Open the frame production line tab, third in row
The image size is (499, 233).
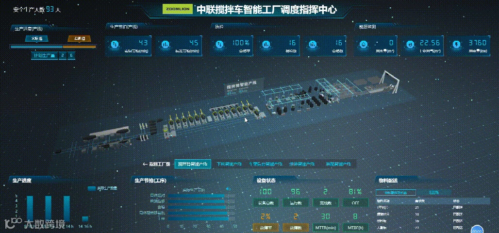266,164
